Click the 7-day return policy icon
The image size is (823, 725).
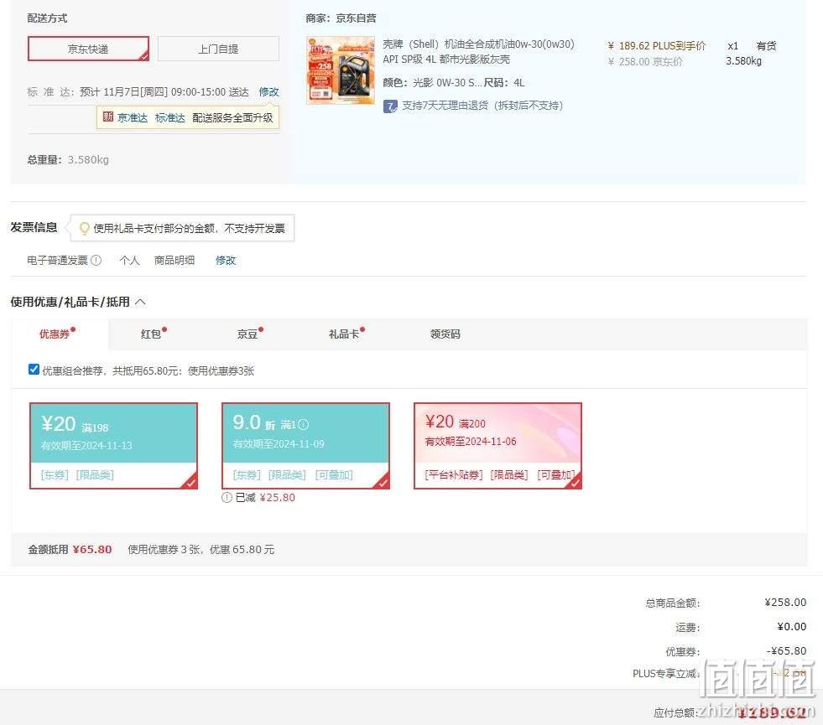[x=390, y=106]
